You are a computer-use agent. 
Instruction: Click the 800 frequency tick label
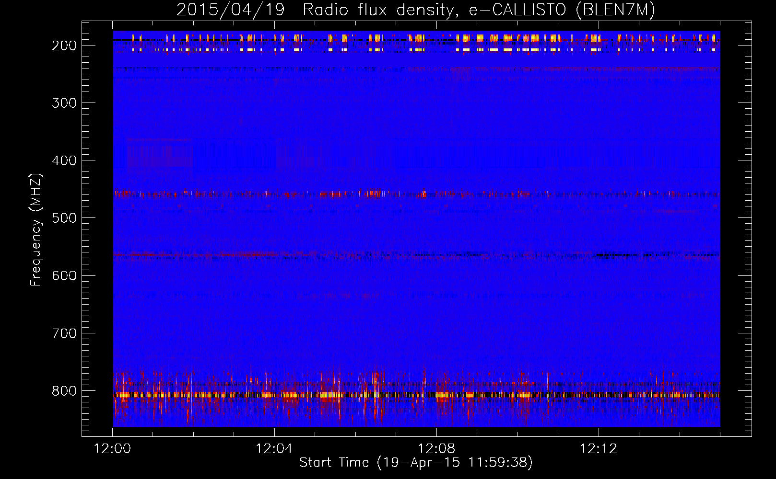[64, 391]
